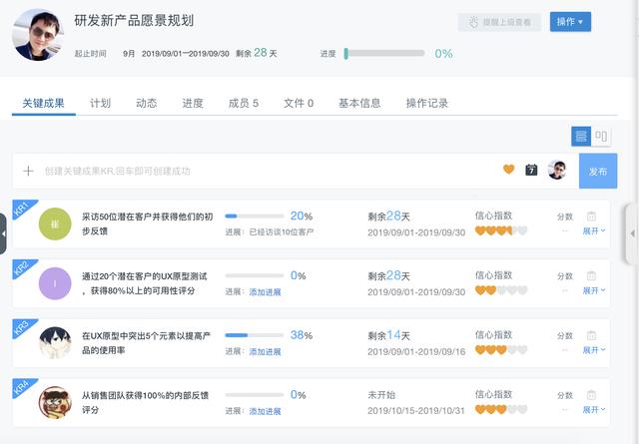Click the 发布 publish button
639x444 pixels.
598,171
